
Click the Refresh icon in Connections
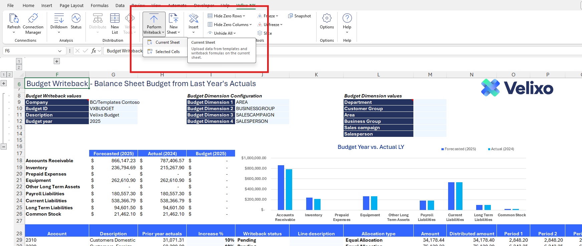click(14, 19)
